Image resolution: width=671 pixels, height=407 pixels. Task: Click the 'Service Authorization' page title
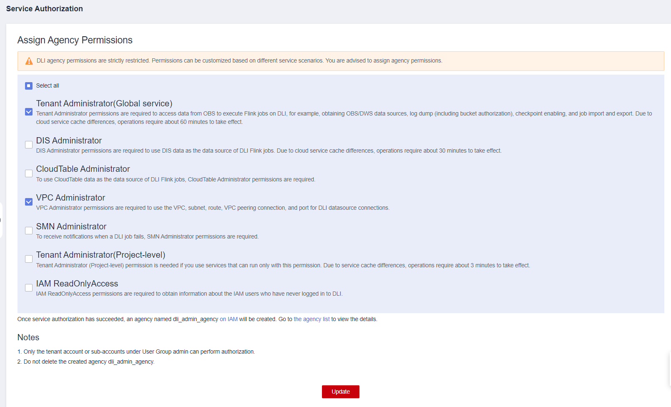tap(45, 9)
